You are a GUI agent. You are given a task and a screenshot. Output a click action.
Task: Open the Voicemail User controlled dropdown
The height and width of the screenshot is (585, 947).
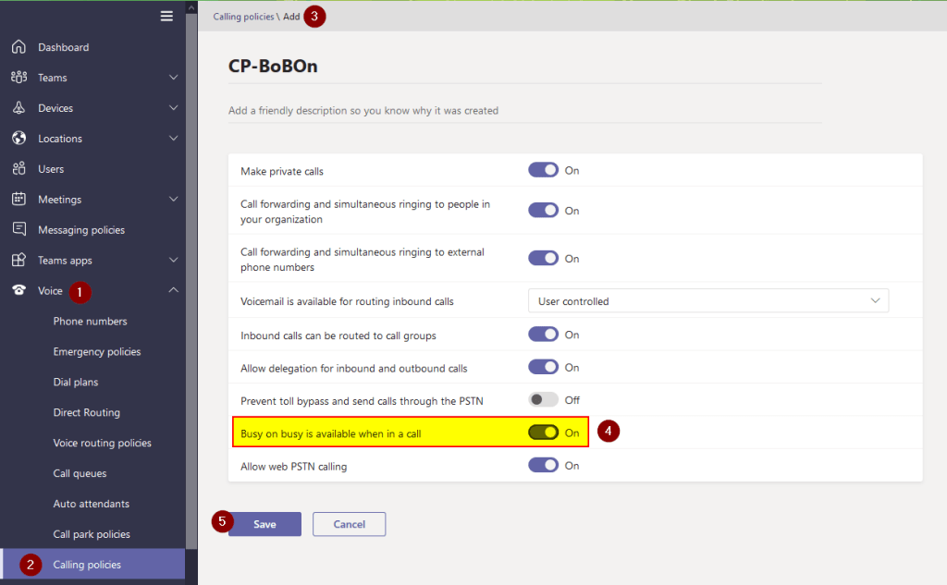(707, 300)
